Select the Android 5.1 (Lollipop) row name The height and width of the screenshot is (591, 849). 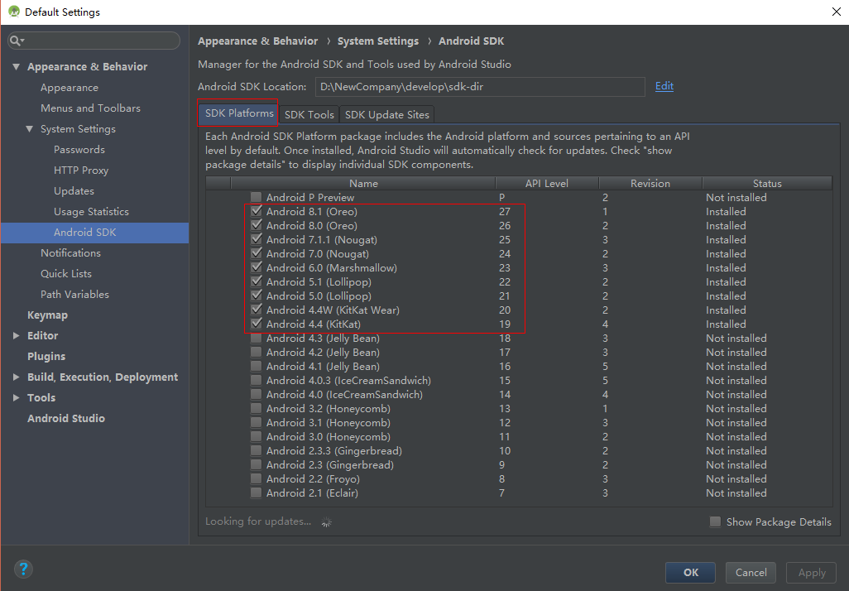tap(319, 281)
